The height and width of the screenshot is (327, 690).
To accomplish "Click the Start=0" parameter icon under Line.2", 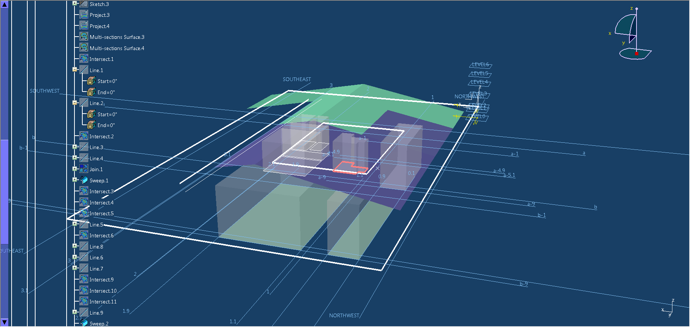I will (91, 114).
